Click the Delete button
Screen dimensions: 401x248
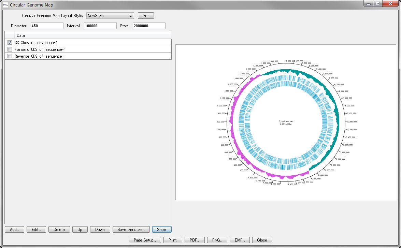click(59, 229)
